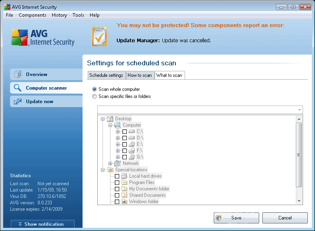Click the My Documents folder icon
The height and width of the screenshot is (231, 315).
tap(124, 189)
